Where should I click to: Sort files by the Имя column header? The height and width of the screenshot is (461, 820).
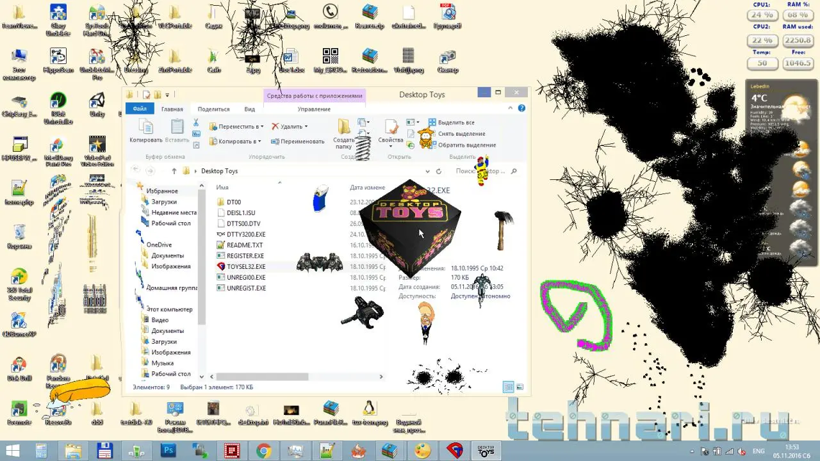point(222,188)
